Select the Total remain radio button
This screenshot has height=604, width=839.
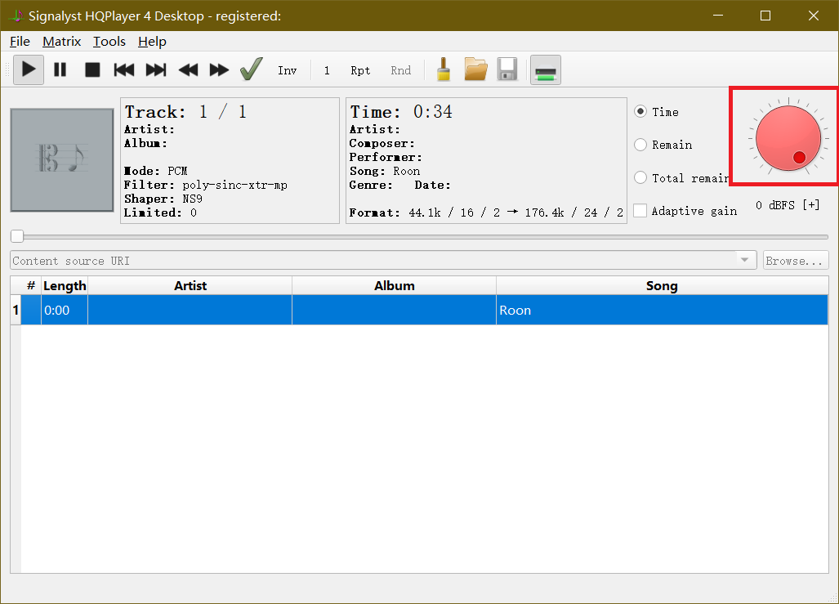tap(641, 178)
